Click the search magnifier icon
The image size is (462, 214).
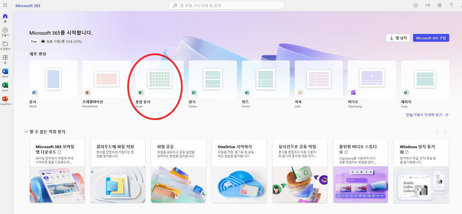tap(175, 6)
